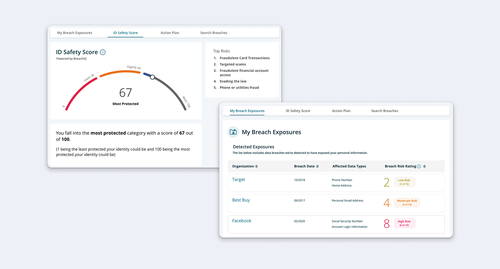Sort by Breach Date column arrows
Viewport: 500px width, 269px height.
click(x=317, y=166)
